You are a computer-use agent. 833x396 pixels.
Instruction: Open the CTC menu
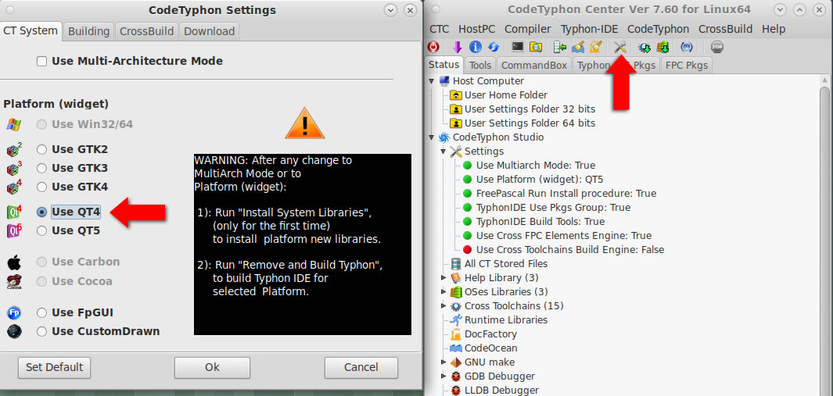click(x=440, y=29)
